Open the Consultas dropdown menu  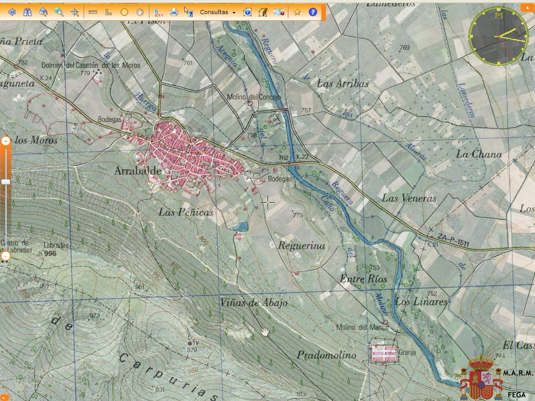(x=218, y=12)
